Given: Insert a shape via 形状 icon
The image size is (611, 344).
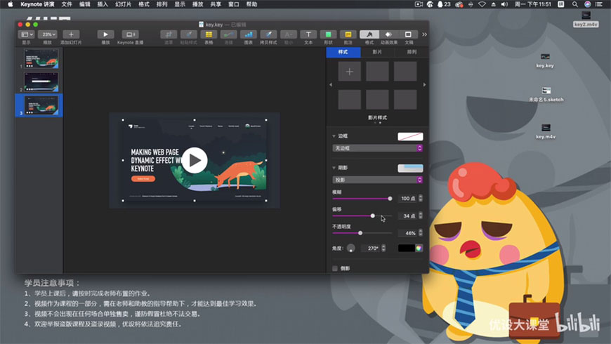Looking at the screenshot, I should pyautogui.click(x=328, y=34).
